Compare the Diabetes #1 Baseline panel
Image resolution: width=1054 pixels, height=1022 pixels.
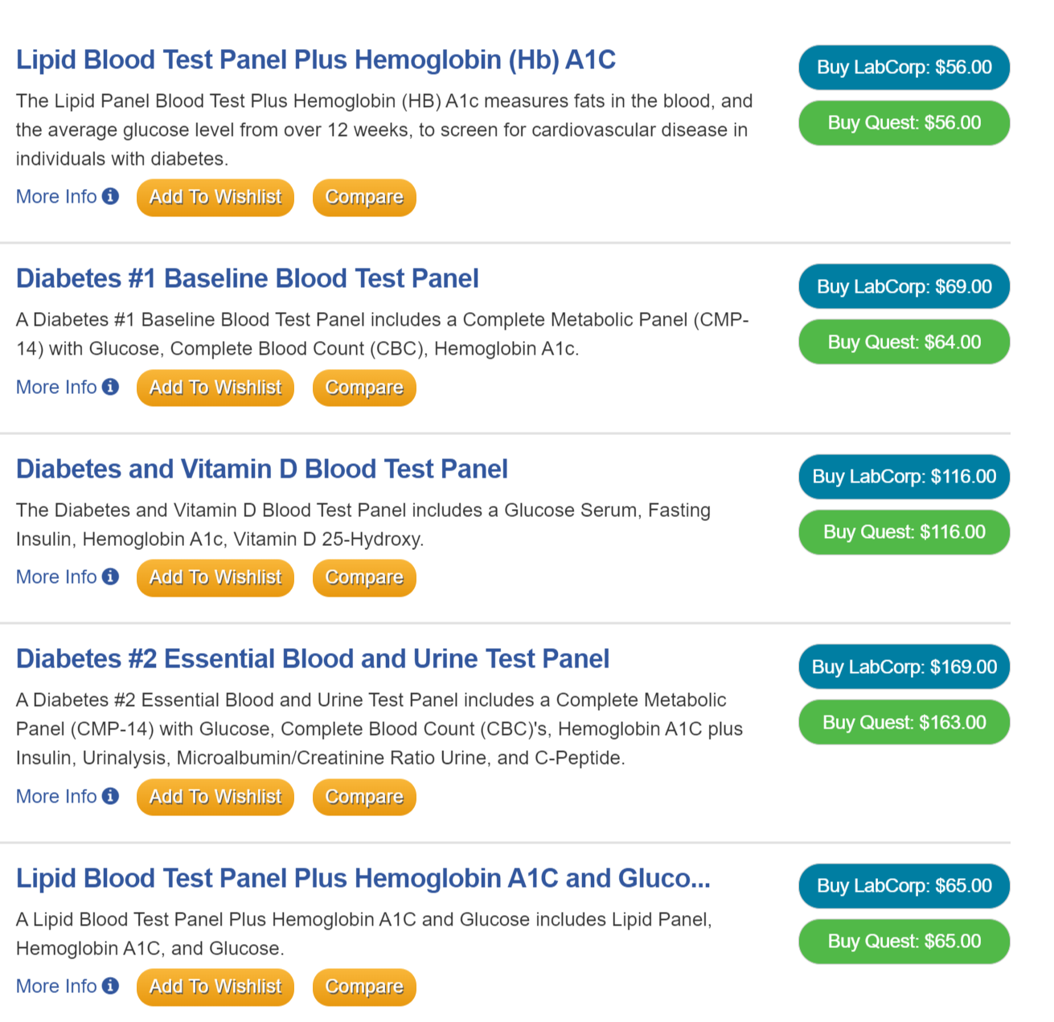[364, 388]
